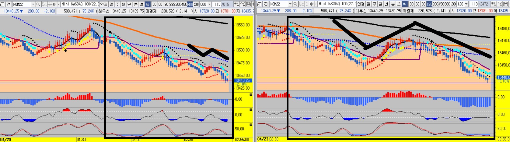The image size is (510, 142).
Task: Select the 90 tick interval in right chart
Action: click(x=424, y=4)
